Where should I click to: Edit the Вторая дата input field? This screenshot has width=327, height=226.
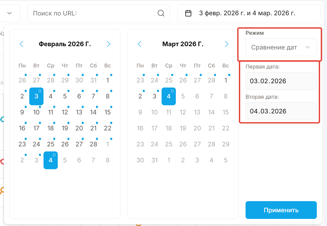coord(281,111)
